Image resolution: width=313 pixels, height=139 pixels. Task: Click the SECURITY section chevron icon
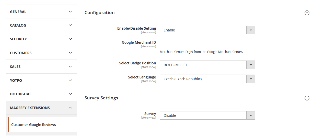click(x=71, y=39)
